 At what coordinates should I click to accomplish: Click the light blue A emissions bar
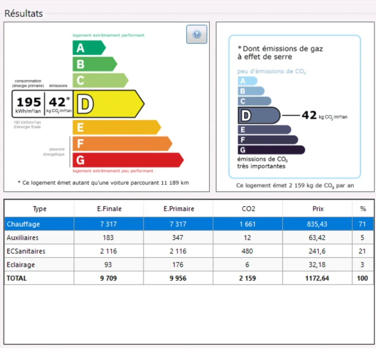coord(247,81)
